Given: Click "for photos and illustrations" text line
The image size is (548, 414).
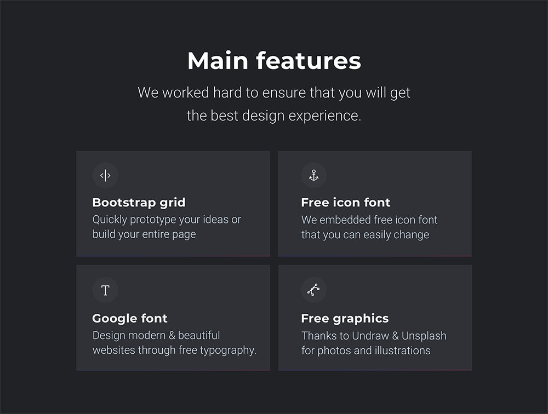Looking at the screenshot, I should pos(366,350).
